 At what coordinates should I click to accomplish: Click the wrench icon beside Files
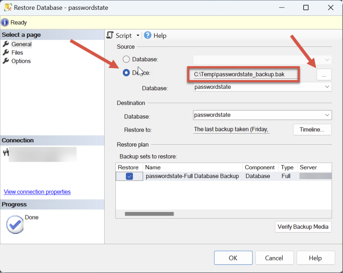[6, 52]
